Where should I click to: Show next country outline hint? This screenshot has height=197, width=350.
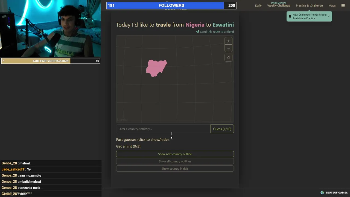[175, 154]
